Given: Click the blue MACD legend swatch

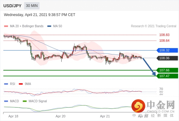Looking at the screenshot, I should tap(6, 101).
